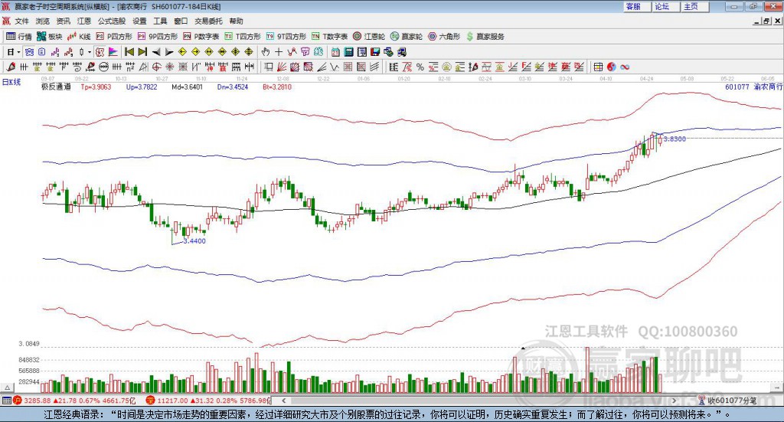Select the hand pan tool icon

(266, 52)
